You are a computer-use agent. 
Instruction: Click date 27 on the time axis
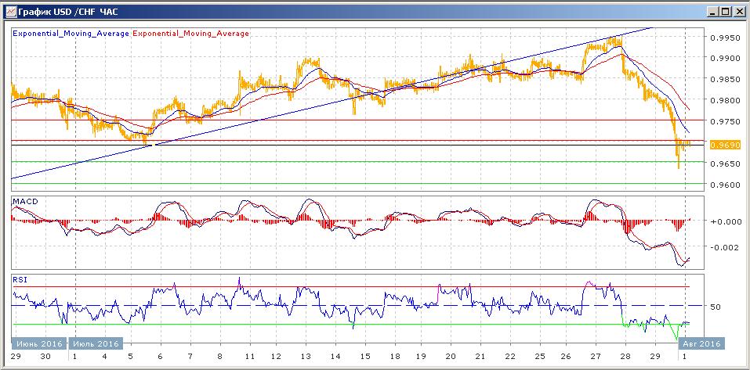[596, 357]
